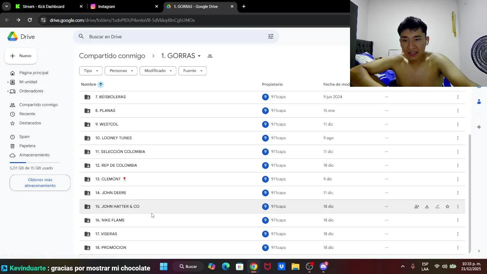Open more actions for 13. CLEMONT
This screenshot has height=274, width=487.
coord(458,179)
